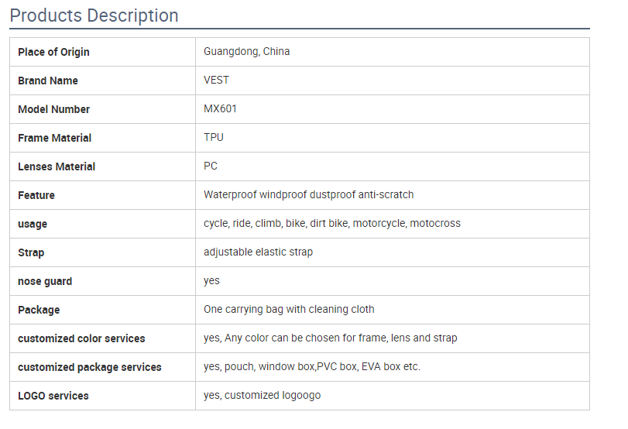Select the LOGO services label
The width and height of the screenshot is (628, 429).
tap(53, 396)
